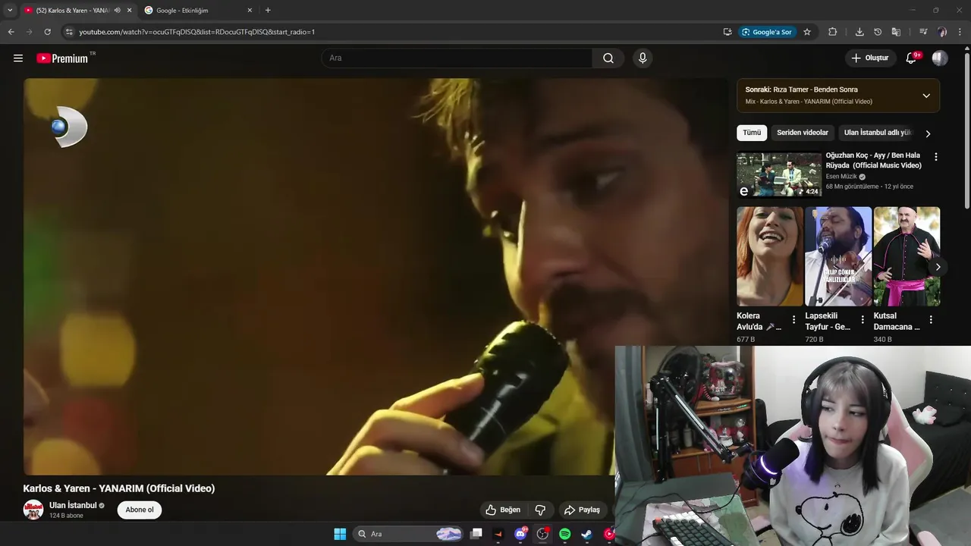Start voice search with microphone icon

[x=643, y=58]
